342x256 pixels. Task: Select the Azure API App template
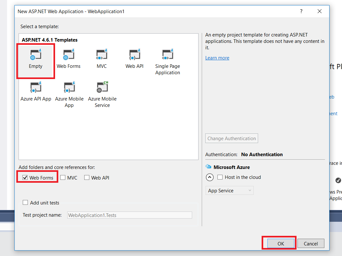[36, 92]
